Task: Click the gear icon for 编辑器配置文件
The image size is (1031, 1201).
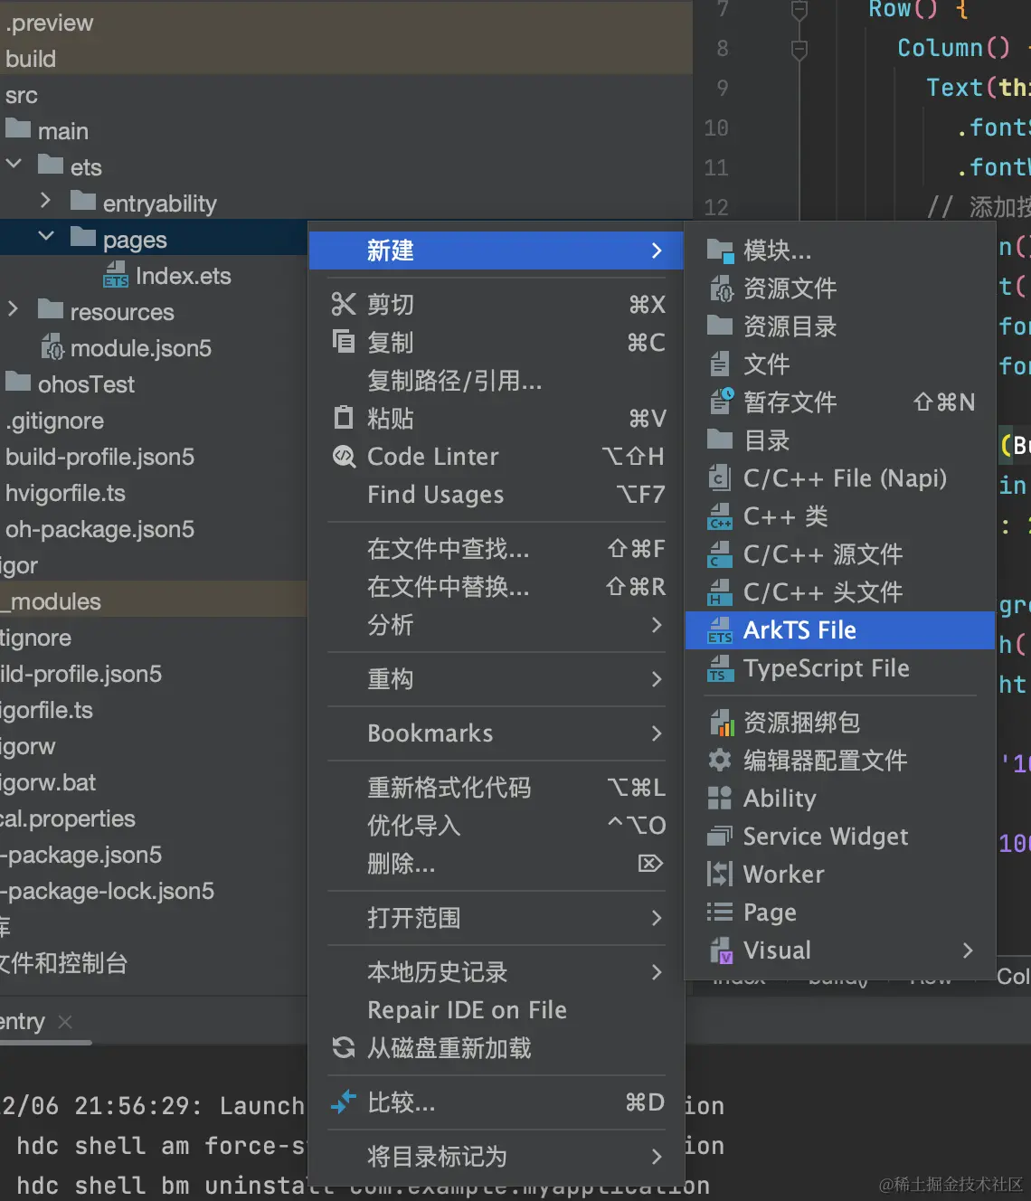Action: tap(720, 760)
